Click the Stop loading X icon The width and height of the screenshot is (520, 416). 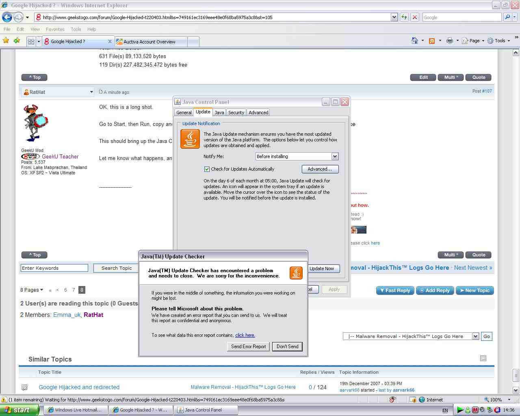pos(414,17)
